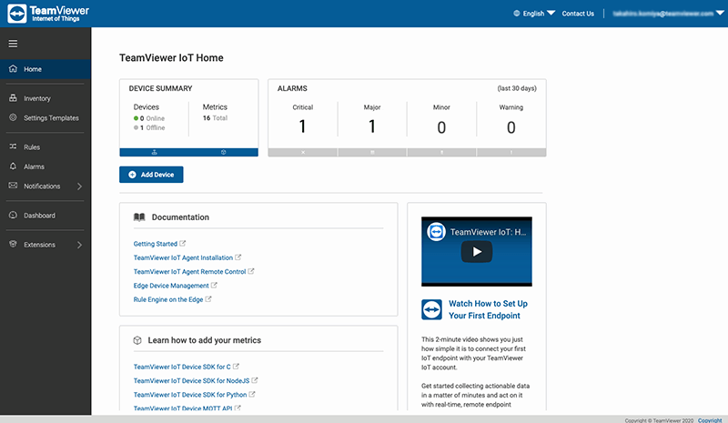
Task: Click the Add Device button
Action: [x=151, y=175]
